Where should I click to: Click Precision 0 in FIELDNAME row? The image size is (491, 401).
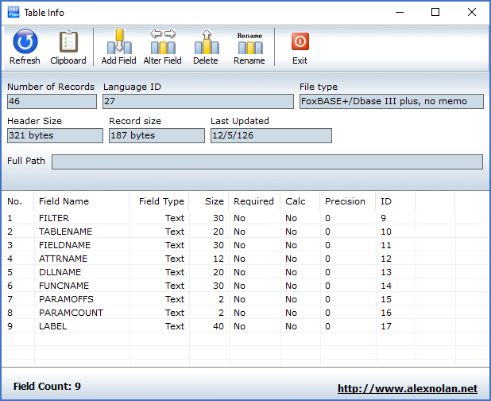[x=327, y=245]
